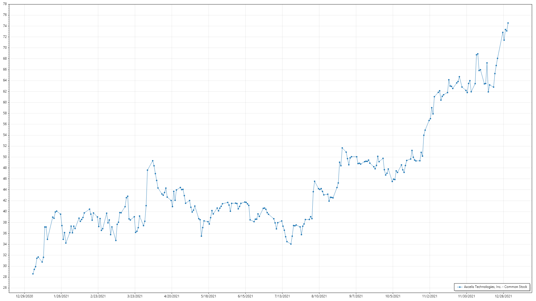Select the 2/23/2021 x-axis label
The width and height of the screenshot is (536, 301).
tap(98, 296)
